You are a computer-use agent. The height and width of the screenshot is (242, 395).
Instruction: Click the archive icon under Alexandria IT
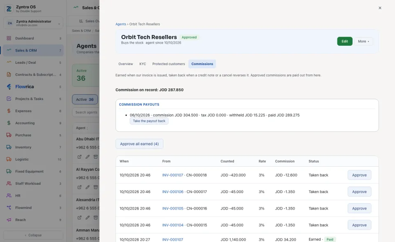(95, 217)
